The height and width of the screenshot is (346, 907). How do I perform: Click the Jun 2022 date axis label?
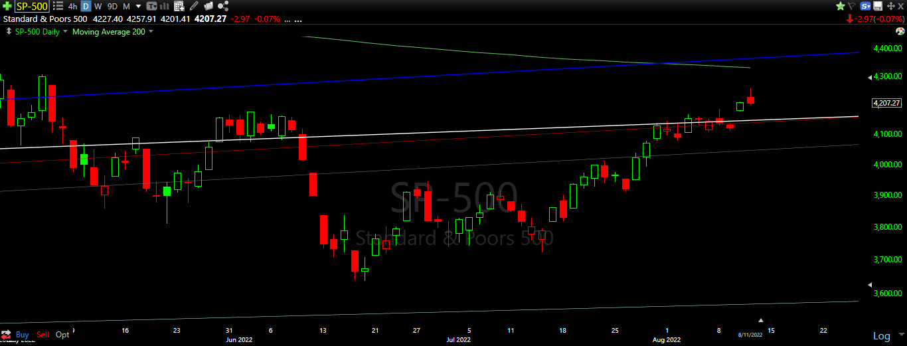coord(240,340)
